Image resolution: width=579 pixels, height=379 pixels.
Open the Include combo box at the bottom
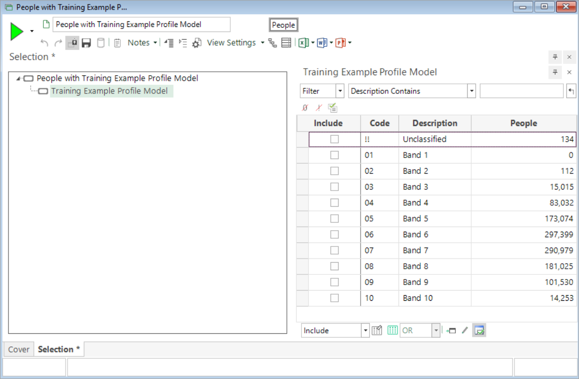pyautogui.click(x=336, y=330)
